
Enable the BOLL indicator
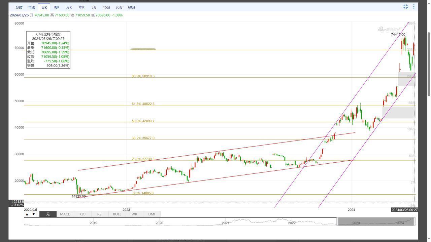[x=117, y=214]
